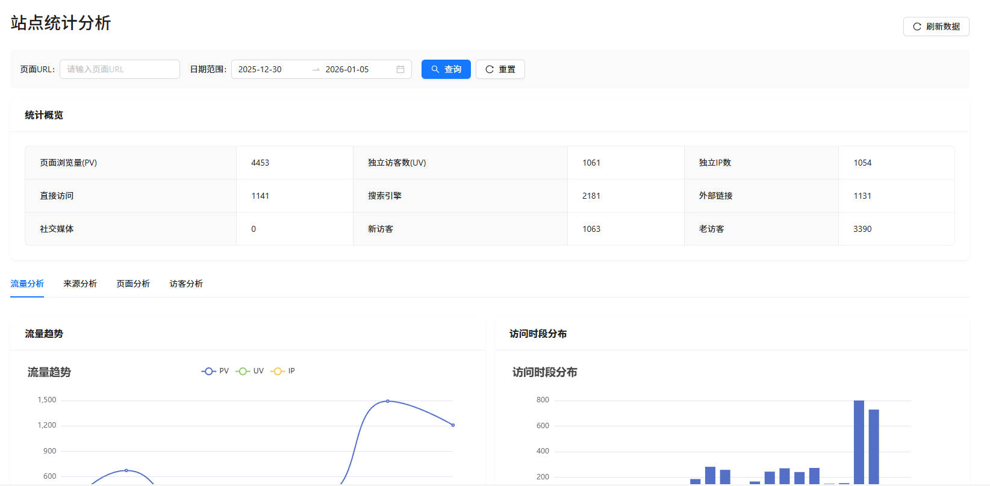Focus the 页面URL input field
Screen dimensions: 990x486
click(x=120, y=69)
